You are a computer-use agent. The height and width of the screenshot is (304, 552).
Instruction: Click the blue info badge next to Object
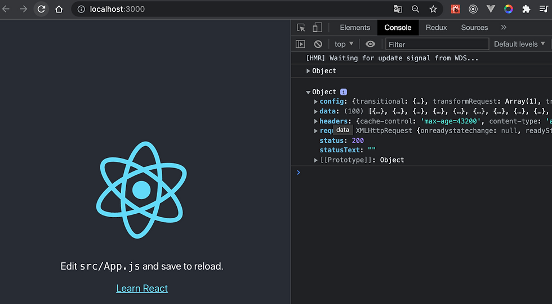click(x=344, y=92)
